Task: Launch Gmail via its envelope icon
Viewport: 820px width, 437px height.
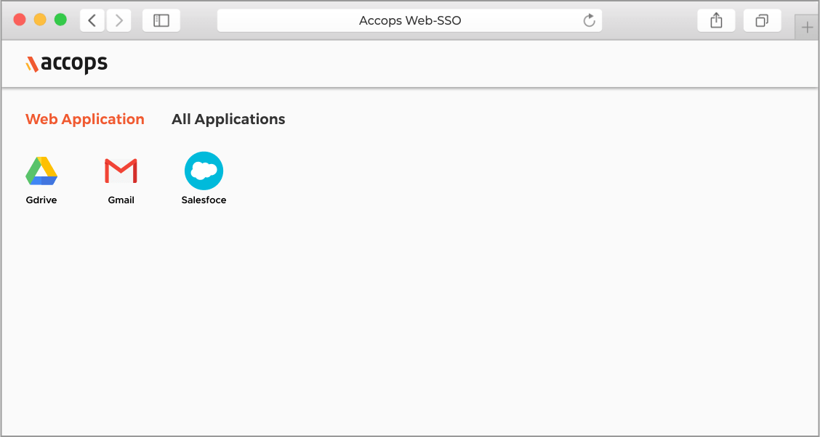Action: (121, 171)
